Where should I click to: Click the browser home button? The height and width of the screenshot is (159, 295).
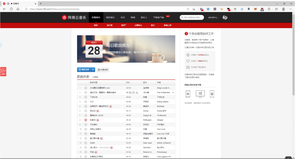coord(18,9)
